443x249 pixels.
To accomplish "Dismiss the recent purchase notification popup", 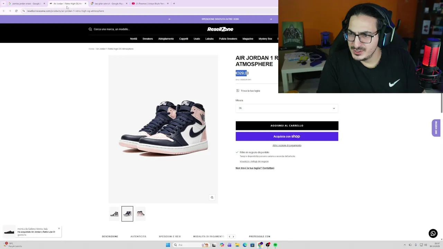I will 59,228.
